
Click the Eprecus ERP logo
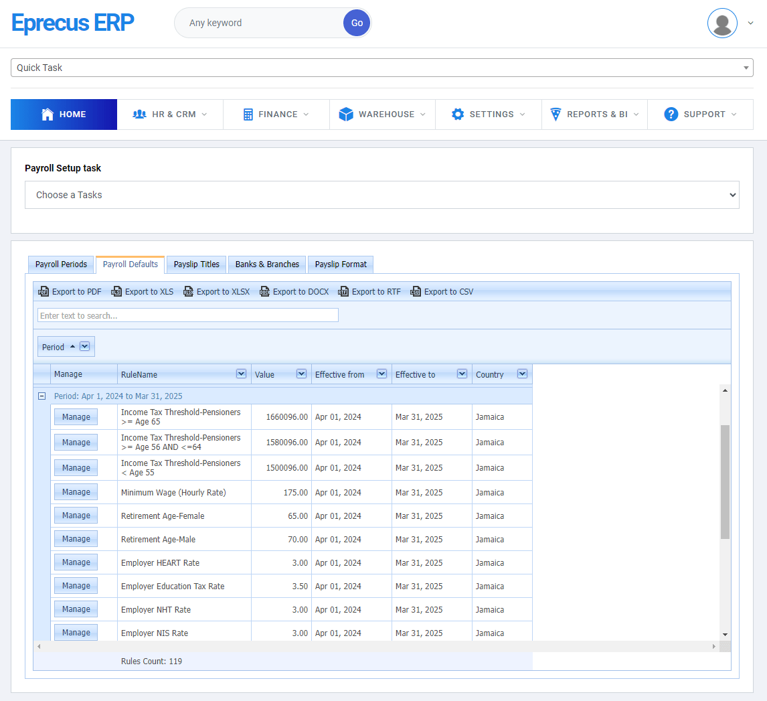pos(72,23)
